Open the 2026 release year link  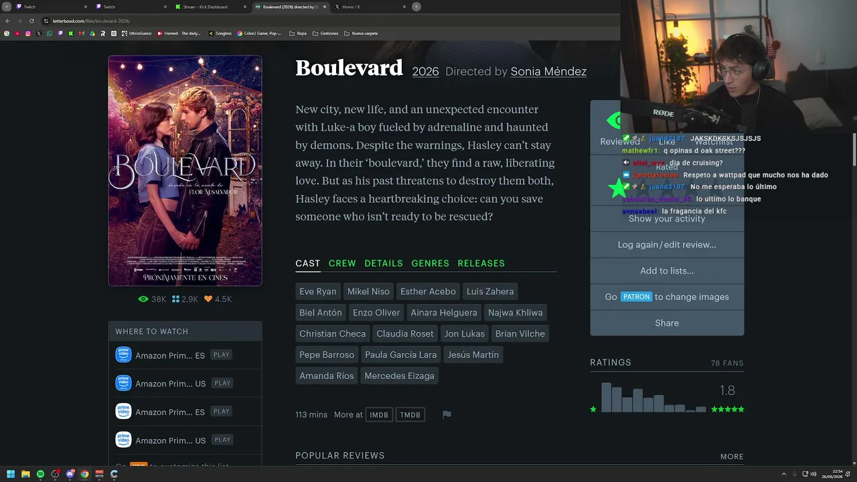click(425, 72)
